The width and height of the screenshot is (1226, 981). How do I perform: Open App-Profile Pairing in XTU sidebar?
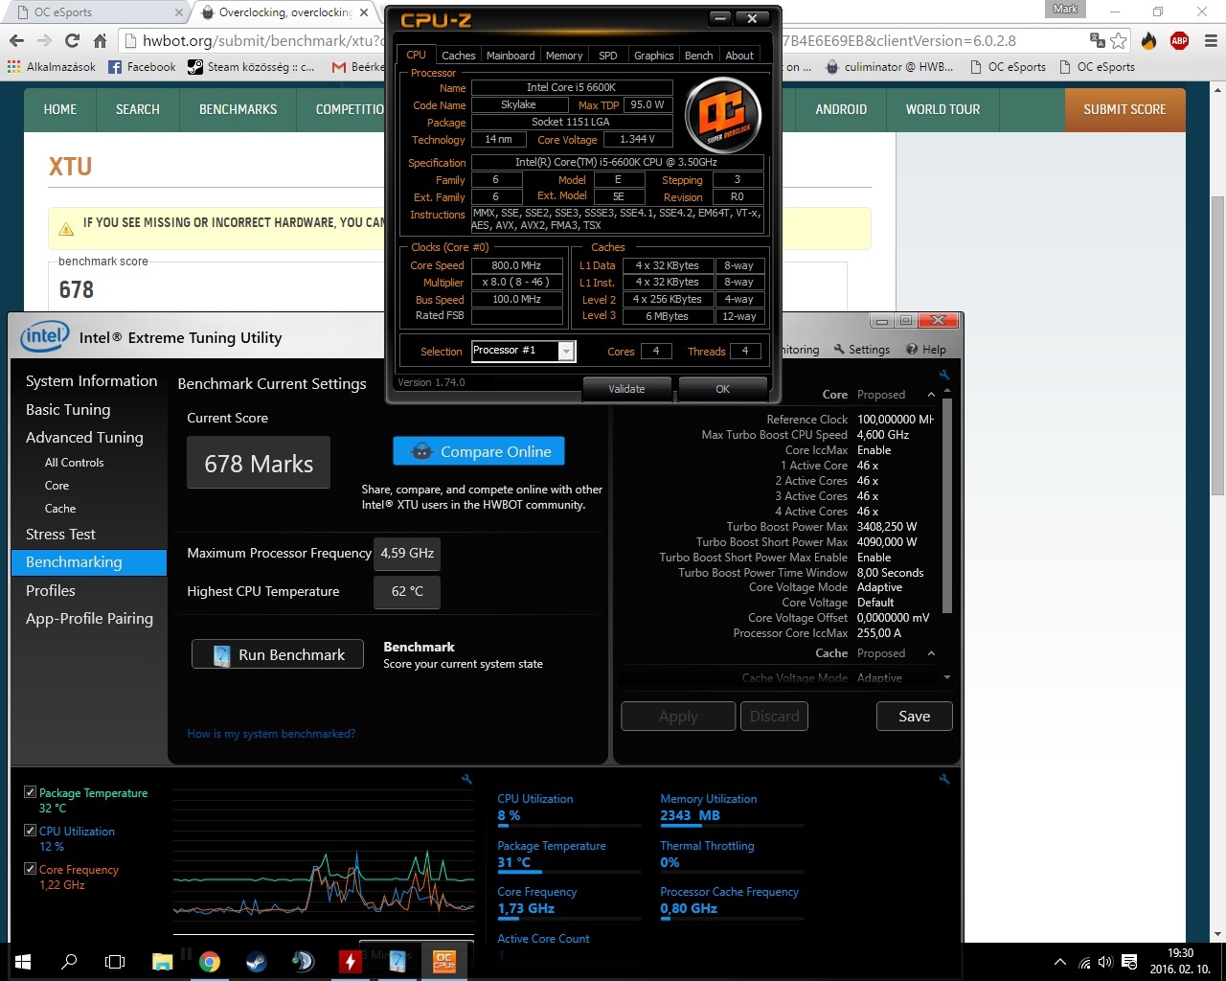point(89,619)
